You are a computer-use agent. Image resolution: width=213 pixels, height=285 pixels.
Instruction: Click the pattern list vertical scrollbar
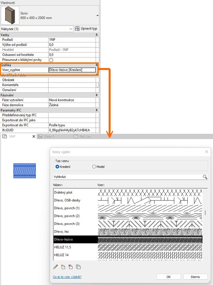(x=205, y=213)
